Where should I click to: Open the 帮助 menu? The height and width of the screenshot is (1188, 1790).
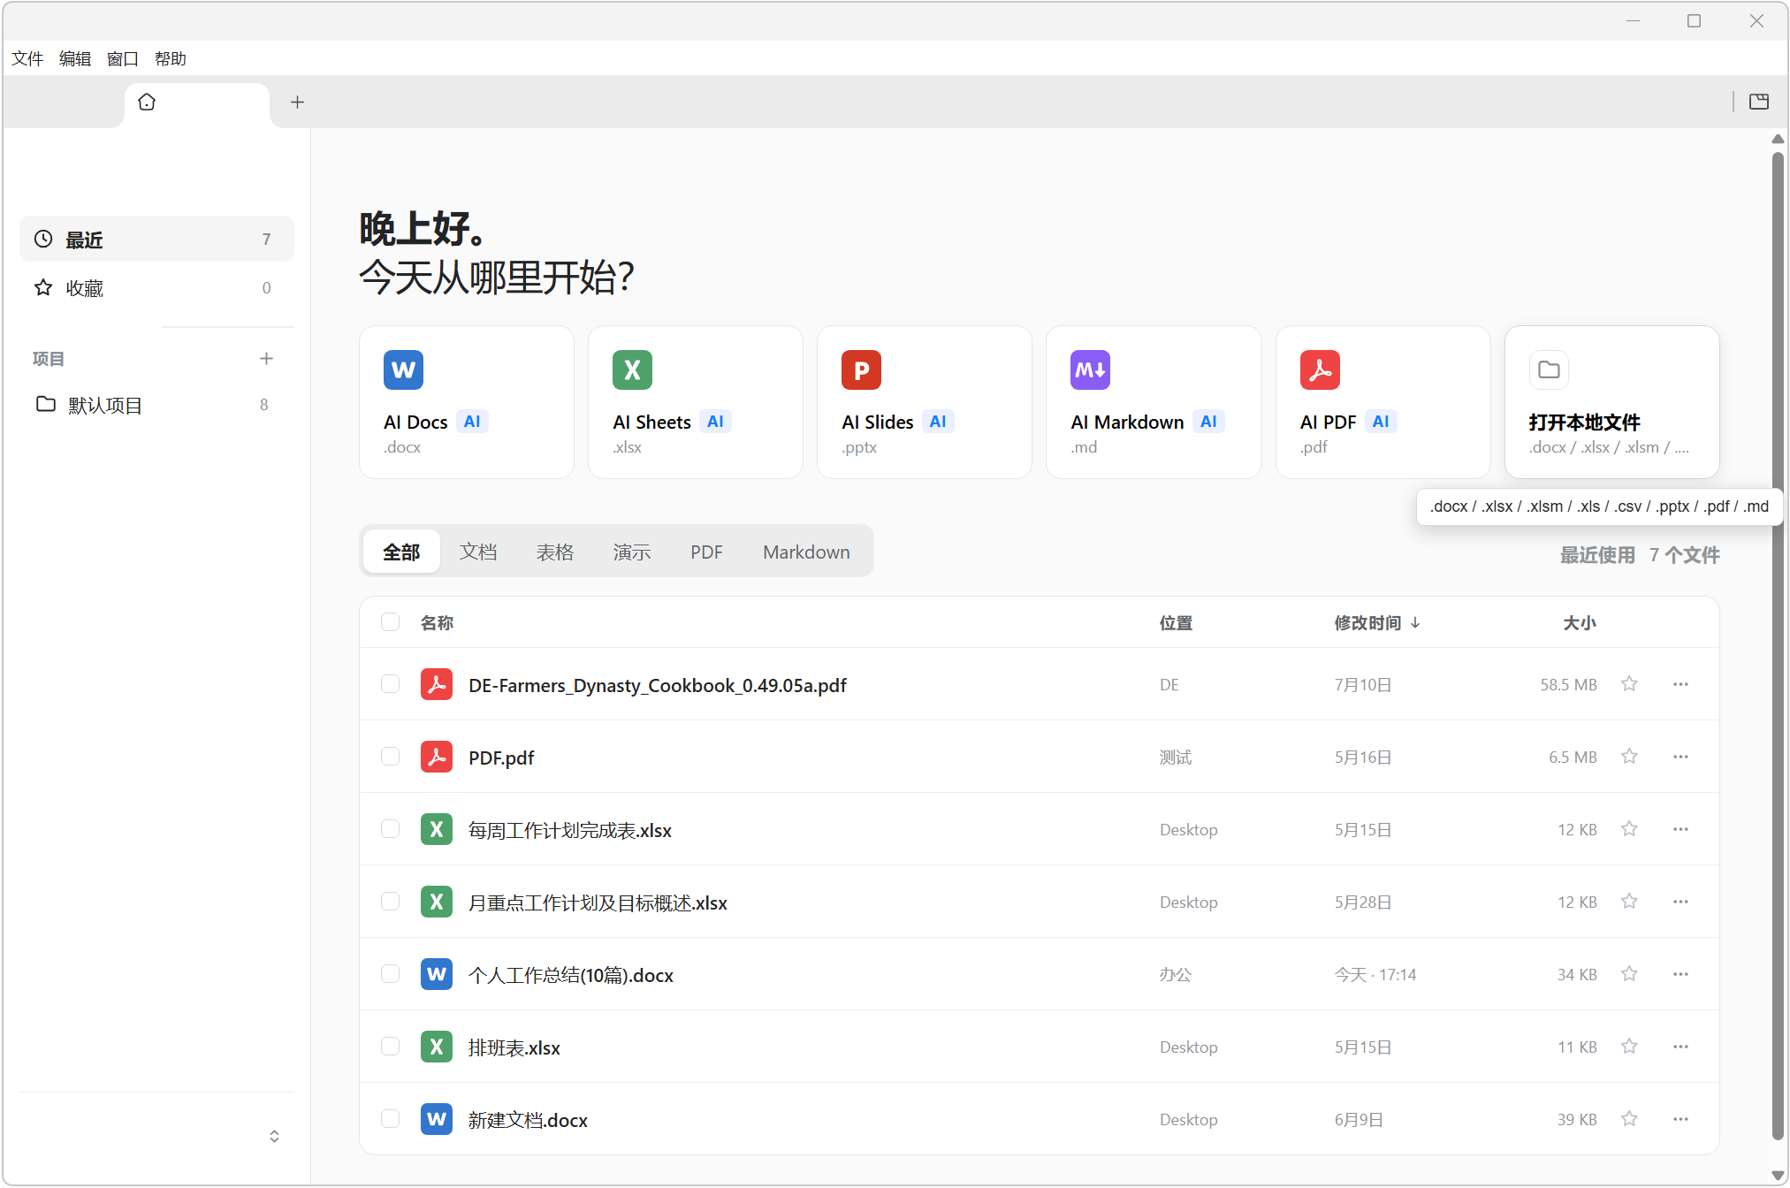pos(171,58)
